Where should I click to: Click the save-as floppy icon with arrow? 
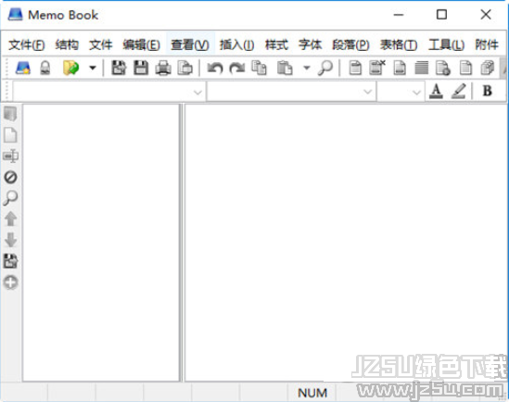(x=119, y=69)
